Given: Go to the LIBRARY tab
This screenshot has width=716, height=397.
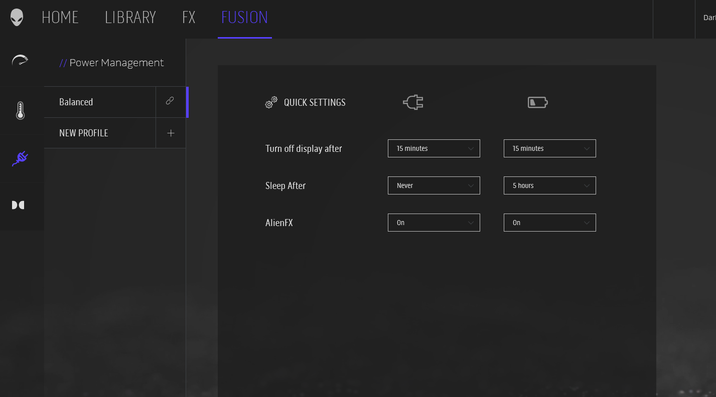Looking at the screenshot, I should (130, 18).
